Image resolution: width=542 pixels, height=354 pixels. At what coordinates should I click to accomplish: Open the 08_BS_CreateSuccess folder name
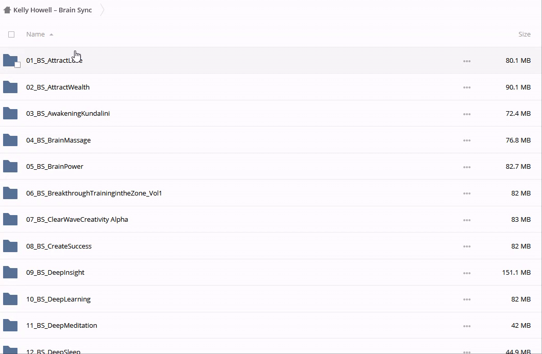click(59, 246)
